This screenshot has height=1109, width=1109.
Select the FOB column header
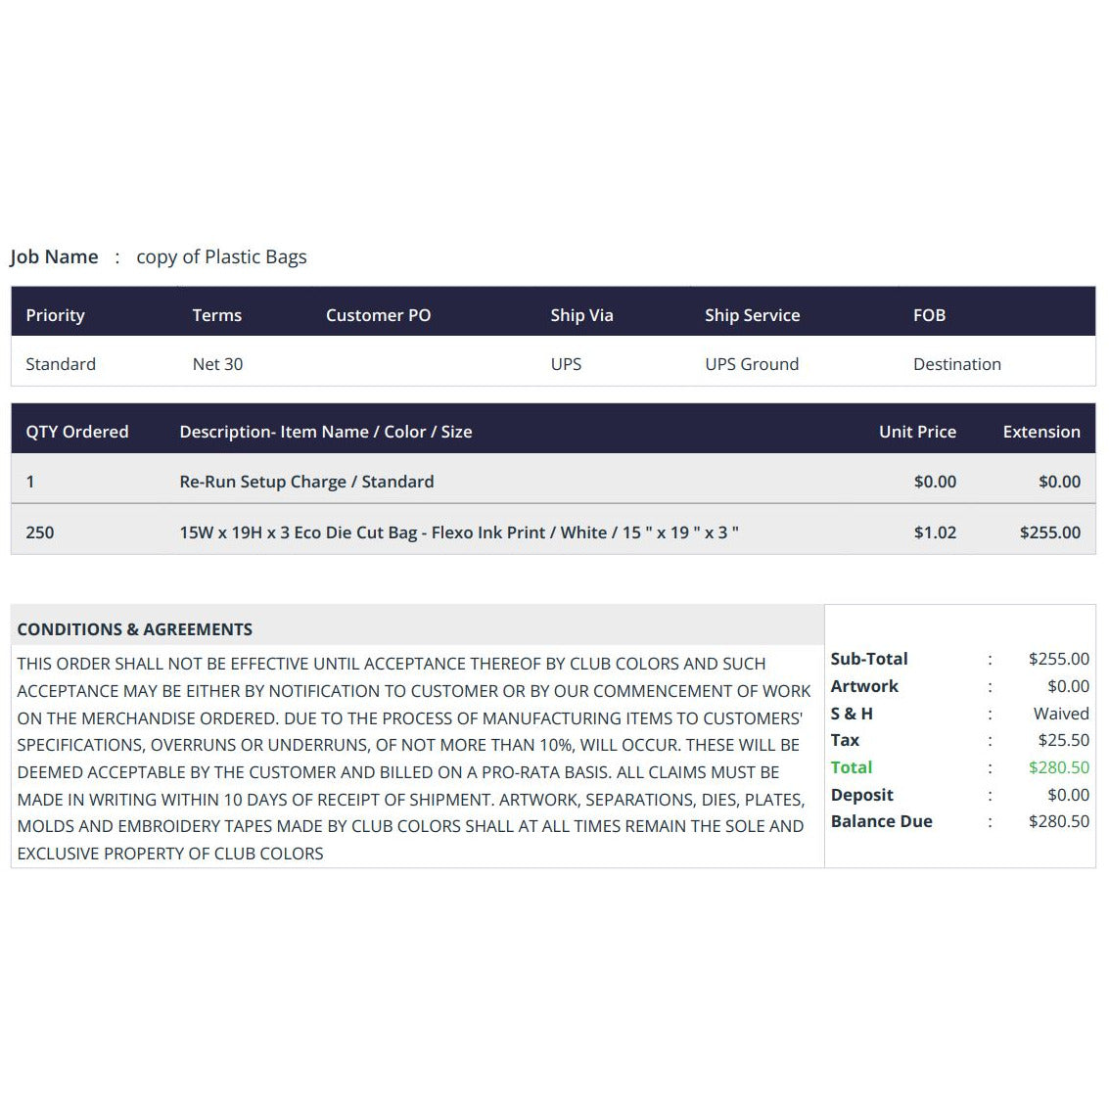(x=929, y=315)
